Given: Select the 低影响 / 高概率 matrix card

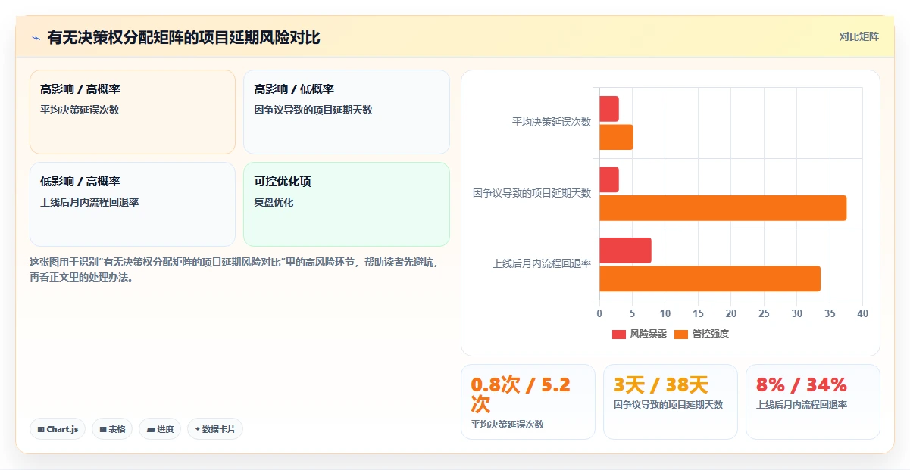Looking at the screenshot, I should pos(133,204).
